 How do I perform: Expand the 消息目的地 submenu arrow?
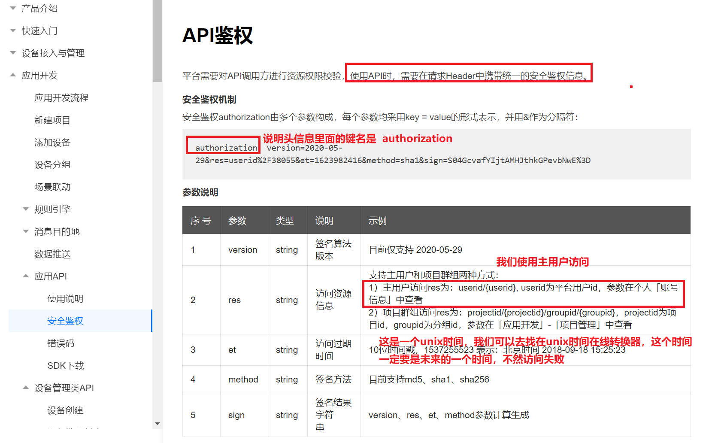[x=26, y=231]
